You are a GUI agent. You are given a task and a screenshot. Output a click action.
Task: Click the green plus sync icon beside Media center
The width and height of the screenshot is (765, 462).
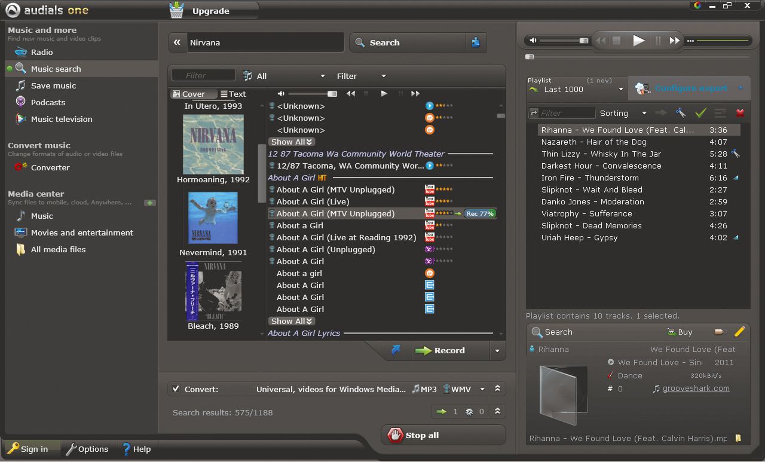click(x=150, y=203)
